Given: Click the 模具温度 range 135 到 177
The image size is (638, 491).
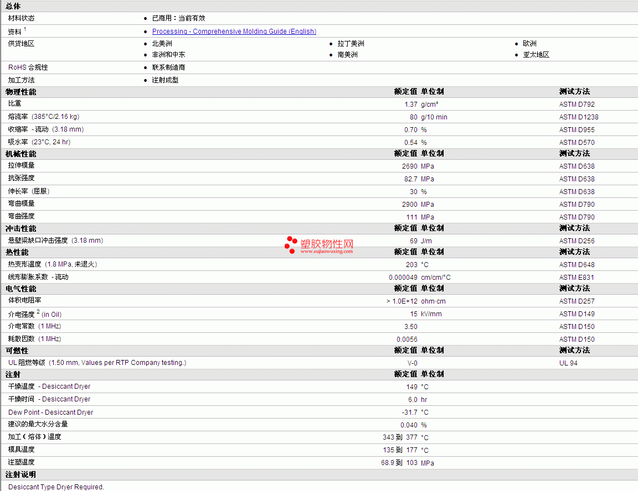Looking at the screenshot, I should (x=400, y=450).
